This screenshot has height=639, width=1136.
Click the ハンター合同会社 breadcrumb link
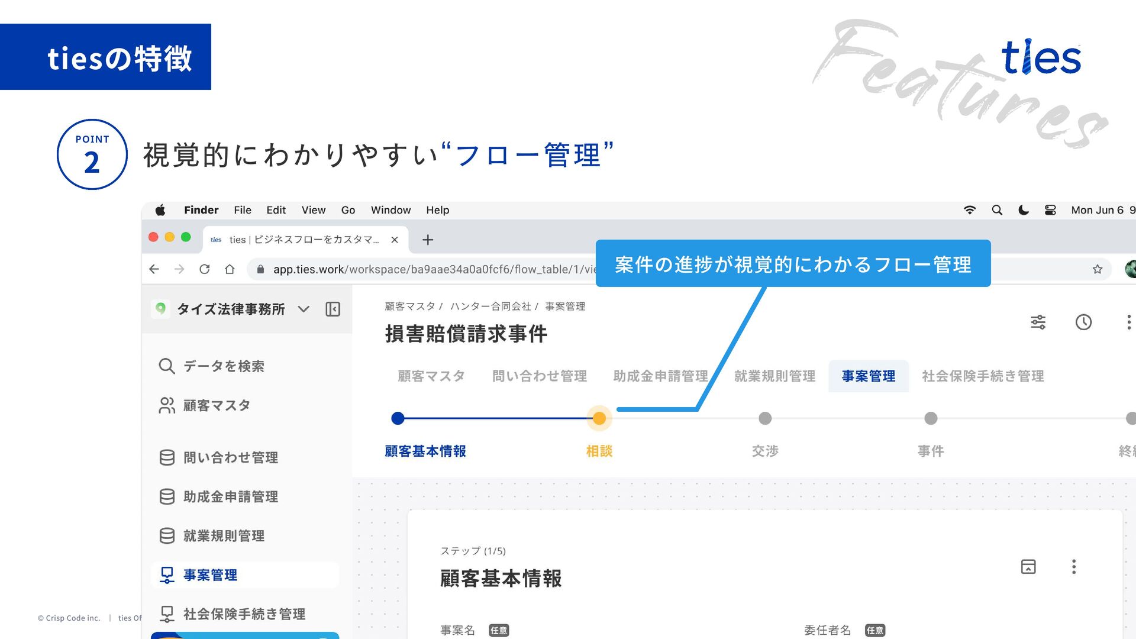(x=490, y=306)
